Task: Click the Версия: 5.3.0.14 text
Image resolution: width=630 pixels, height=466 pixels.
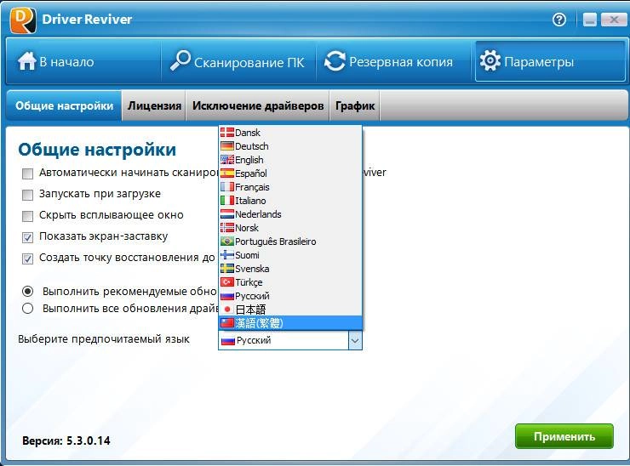Action: tap(66, 440)
